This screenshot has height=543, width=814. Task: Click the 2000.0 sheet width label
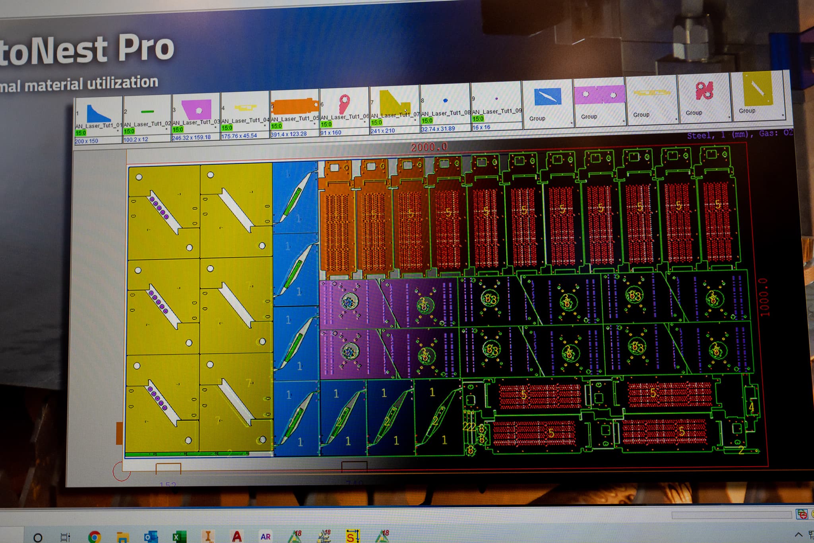click(x=429, y=147)
